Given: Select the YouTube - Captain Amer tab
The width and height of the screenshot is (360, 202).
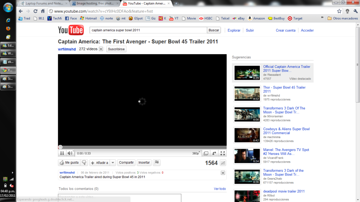Looking at the screenshot, I should tap(146, 4).
